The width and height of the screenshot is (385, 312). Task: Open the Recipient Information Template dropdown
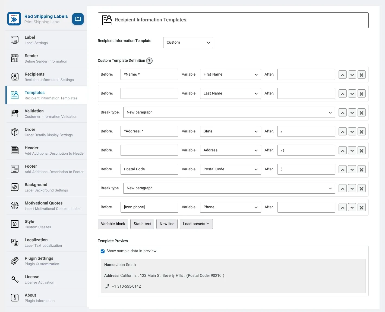pos(188,43)
